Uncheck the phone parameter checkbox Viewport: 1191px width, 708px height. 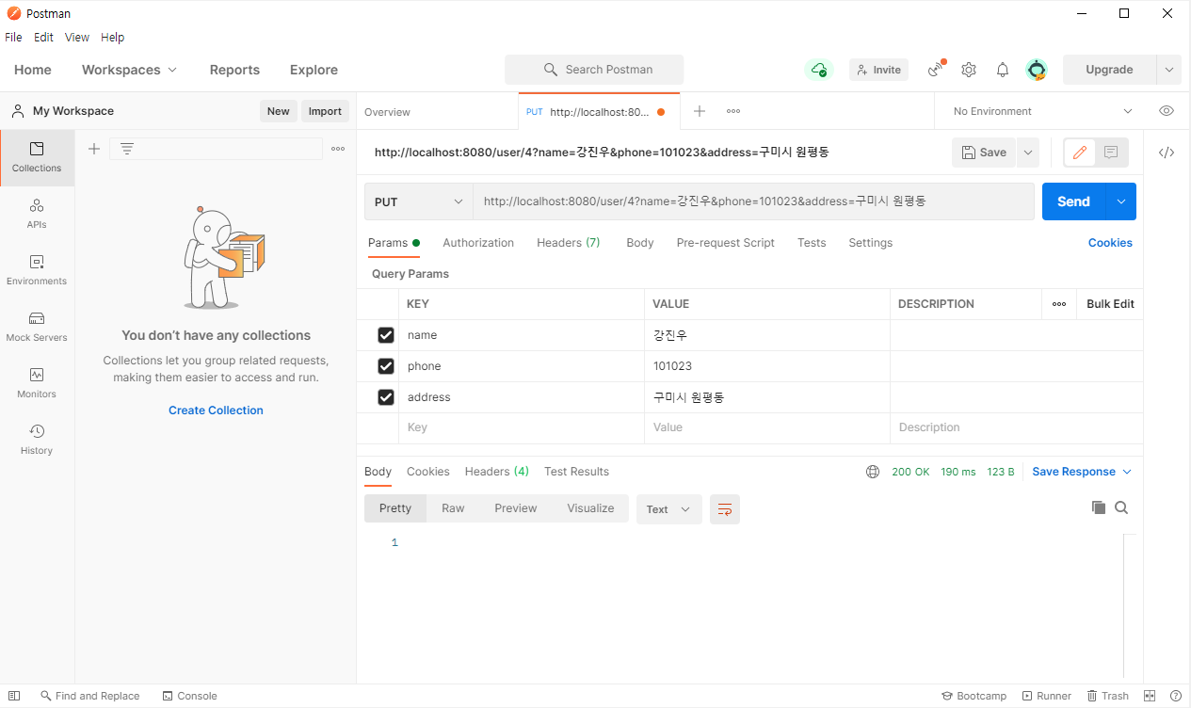[386, 366]
